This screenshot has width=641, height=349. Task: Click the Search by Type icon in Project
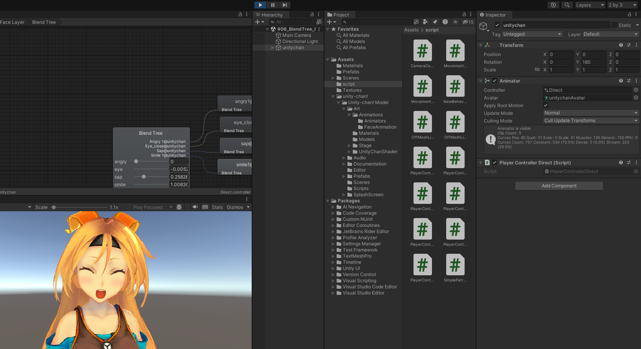tap(425, 22)
